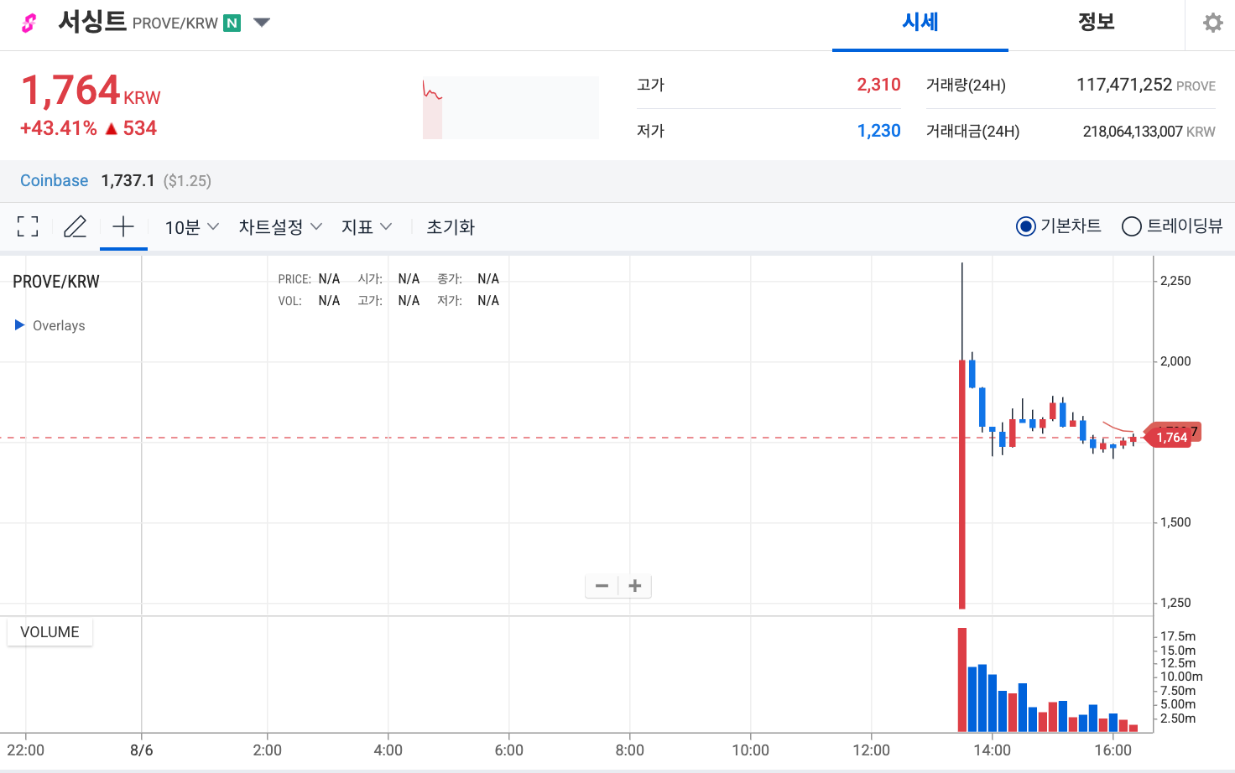Open the fullscreen chart view
1235x773 pixels.
[27, 226]
